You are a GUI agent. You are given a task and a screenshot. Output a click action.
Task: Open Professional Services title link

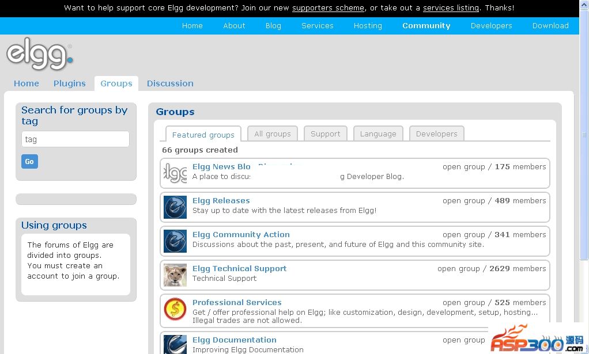tap(237, 302)
